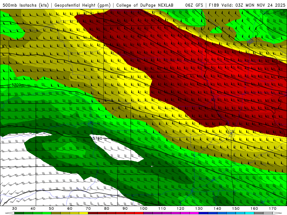
Task: Click the 40 value on the legend
Action: (33, 209)
